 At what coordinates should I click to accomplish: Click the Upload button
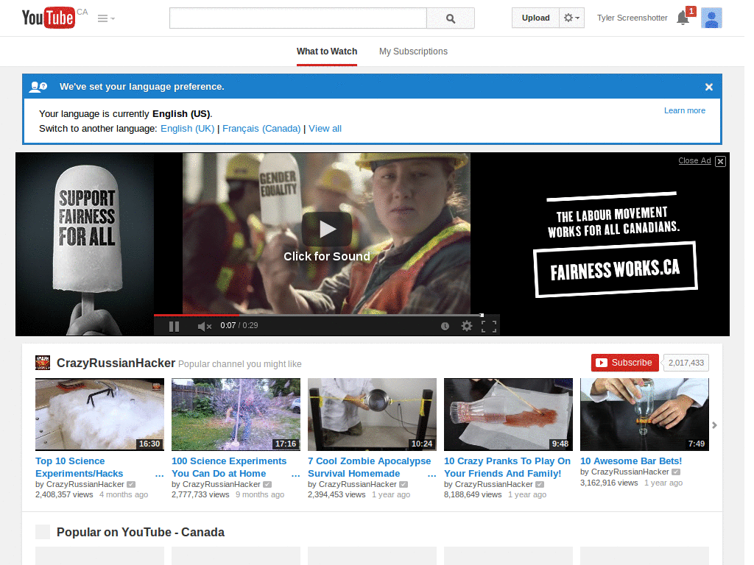tap(536, 18)
